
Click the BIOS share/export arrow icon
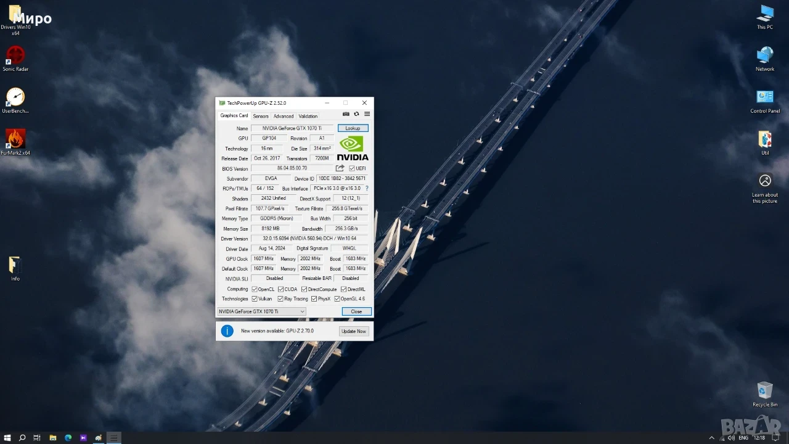[x=340, y=168]
